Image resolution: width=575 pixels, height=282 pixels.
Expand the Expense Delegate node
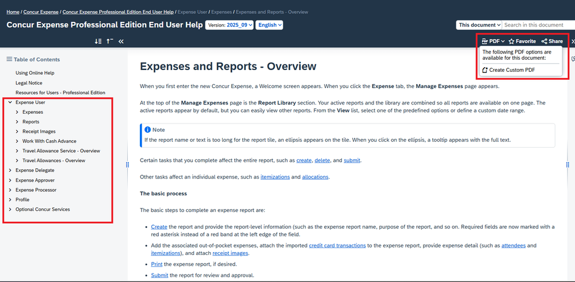pyautogui.click(x=10, y=170)
